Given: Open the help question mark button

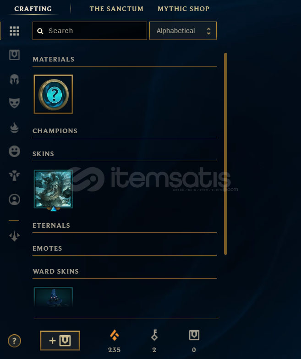Looking at the screenshot, I should 14,341.
